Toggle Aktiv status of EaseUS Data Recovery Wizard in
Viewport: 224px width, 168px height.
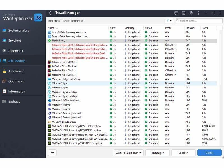(x=111, y=32)
